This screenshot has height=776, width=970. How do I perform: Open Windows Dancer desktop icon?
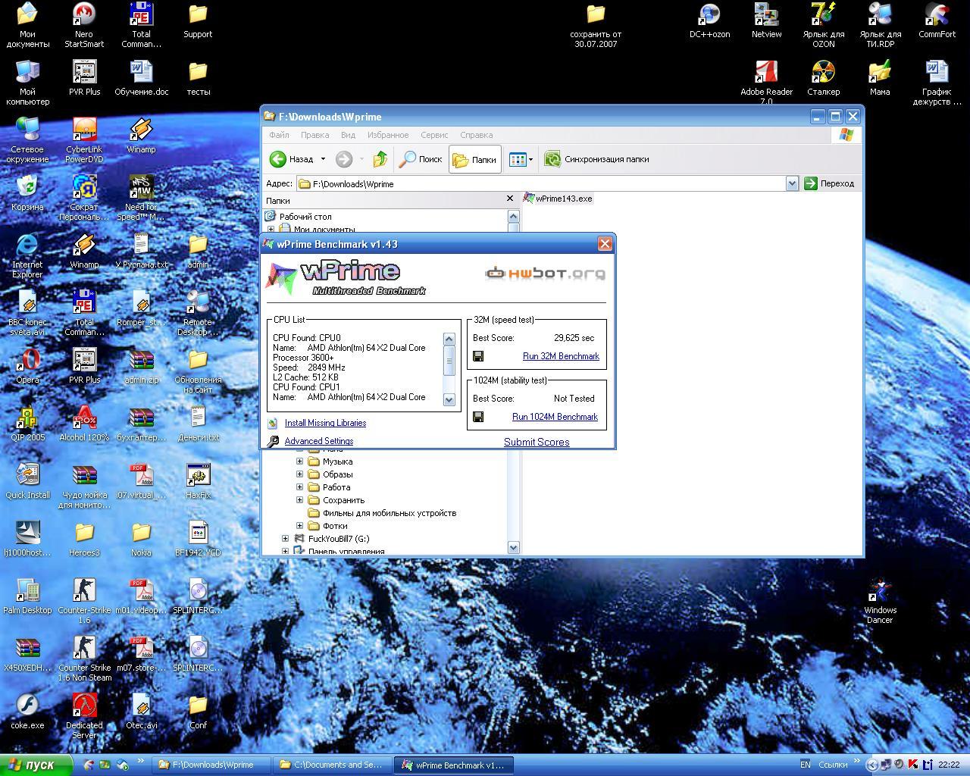click(880, 602)
